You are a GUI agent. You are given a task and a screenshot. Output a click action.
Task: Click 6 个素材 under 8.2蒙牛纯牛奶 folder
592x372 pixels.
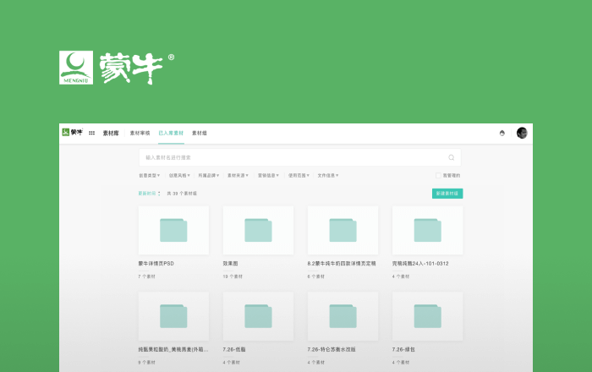[x=315, y=276]
